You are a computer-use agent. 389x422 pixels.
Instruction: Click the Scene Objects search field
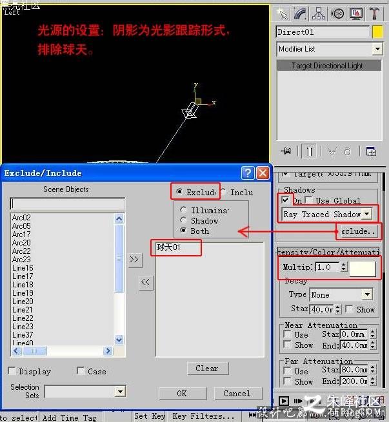click(x=67, y=204)
